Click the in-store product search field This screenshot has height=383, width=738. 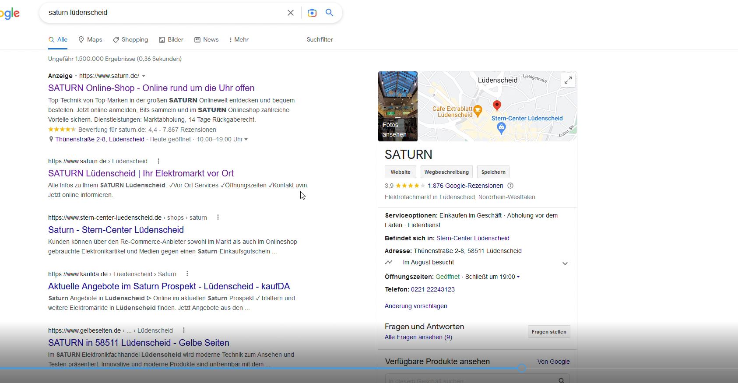(x=477, y=379)
